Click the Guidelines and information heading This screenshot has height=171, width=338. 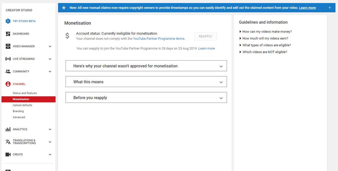tap(263, 22)
